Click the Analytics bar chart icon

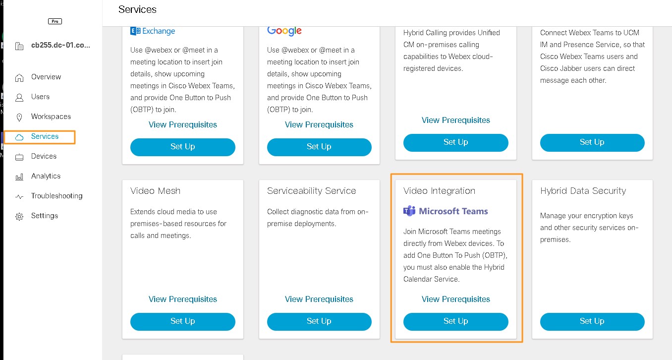19,177
